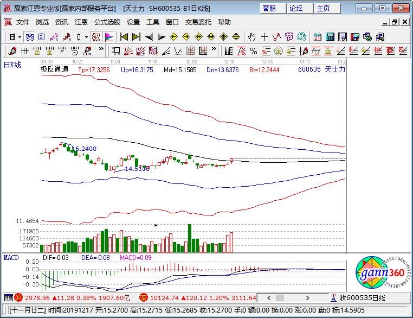Click yellow diamond four-way shrink icon
413x318 pixels.
tap(224, 37)
